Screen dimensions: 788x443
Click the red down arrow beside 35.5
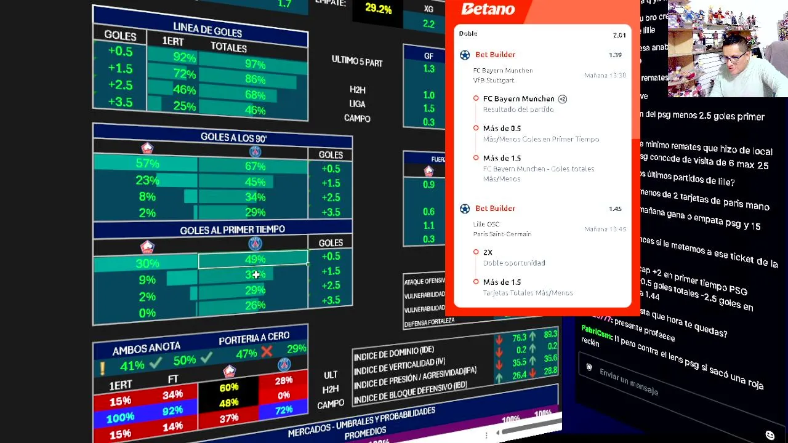(499, 364)
